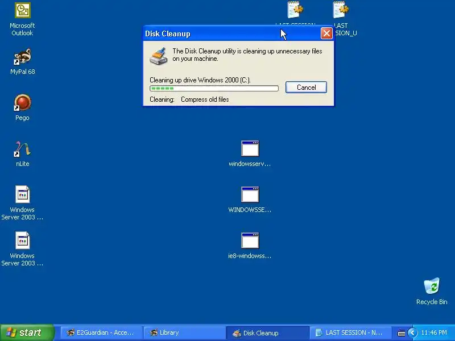This screenshot has width=455, height=341.
Task: Click the keyboard tray icon
Action: [401, 333]
